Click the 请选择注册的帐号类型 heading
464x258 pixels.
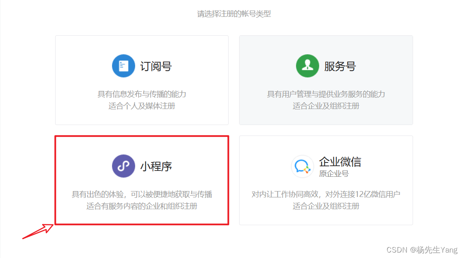point(234,14)
